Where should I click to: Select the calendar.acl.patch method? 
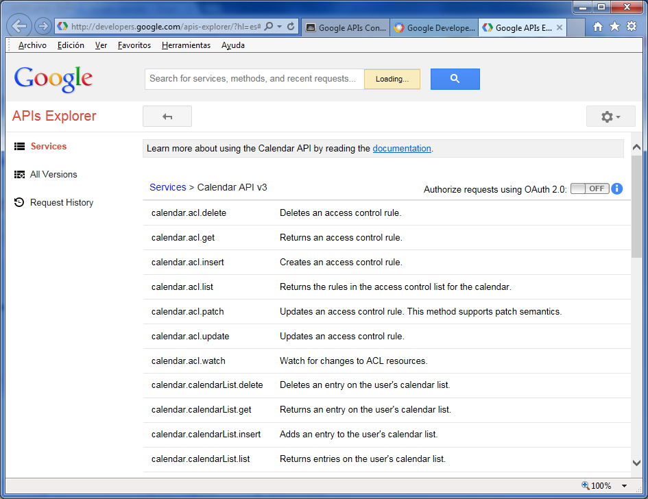[187, 311]
